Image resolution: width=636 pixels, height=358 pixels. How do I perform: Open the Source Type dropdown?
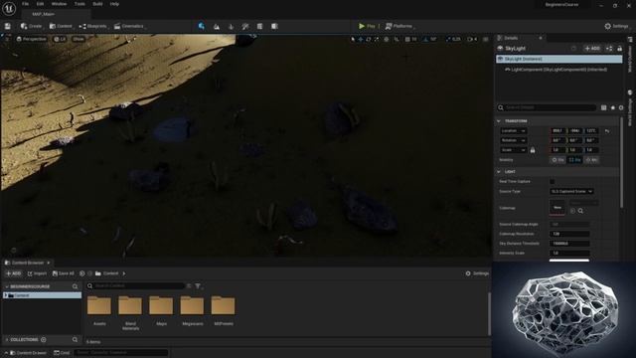(x=571, y=191)
